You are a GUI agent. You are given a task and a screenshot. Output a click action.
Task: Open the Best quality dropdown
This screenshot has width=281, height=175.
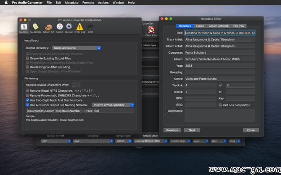[x=219, y=141]
